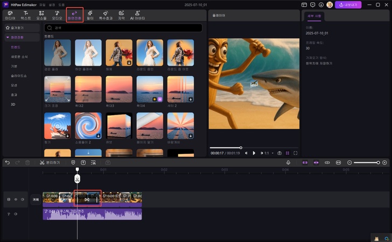Choose the 페이지 말기 page-curl transition
The image size is (392, 242).
pyautogui.click(x=150, y=126)
